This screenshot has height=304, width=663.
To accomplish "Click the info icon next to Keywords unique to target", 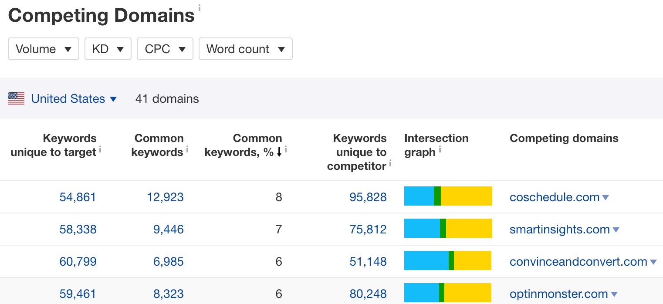I will [x=101, y=150].
